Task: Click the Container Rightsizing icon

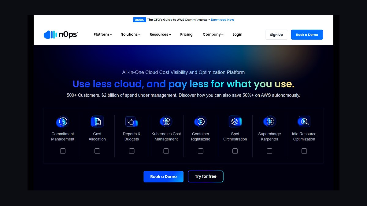Action: coord(201,121)
